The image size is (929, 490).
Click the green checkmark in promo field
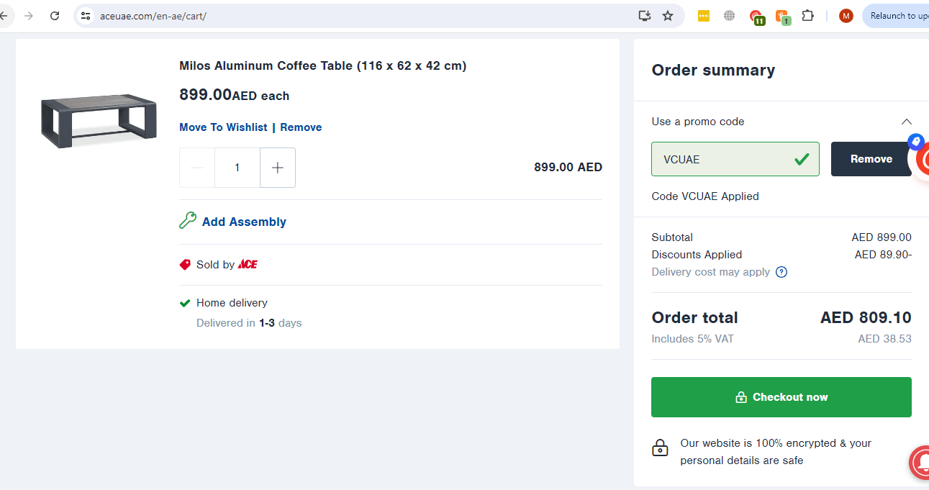[802, 160]
